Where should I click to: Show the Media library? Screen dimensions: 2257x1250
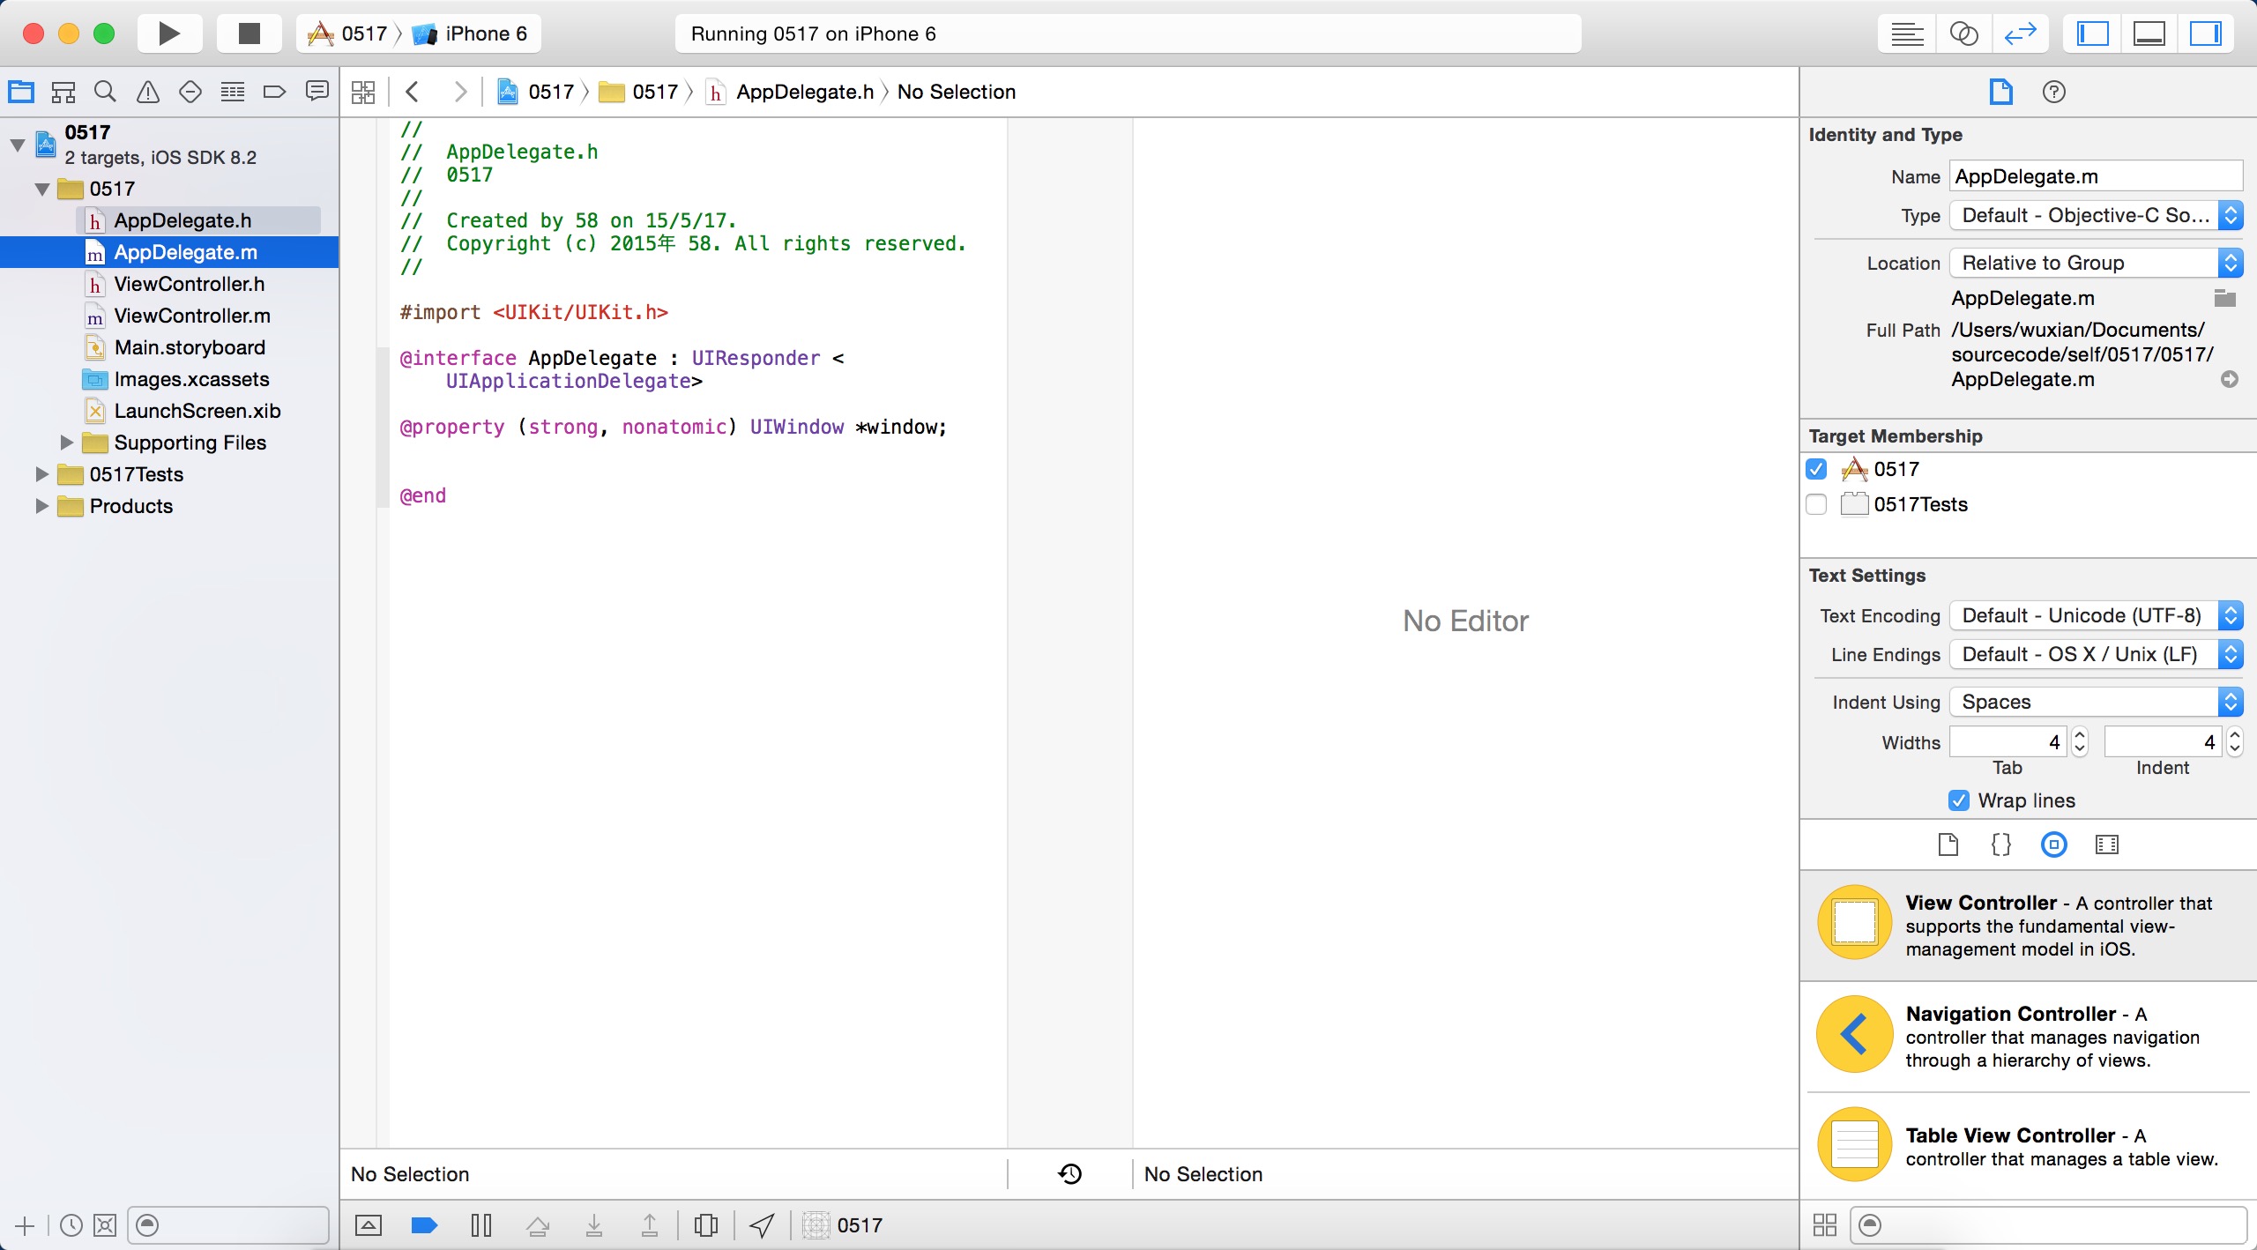(2107, 844)
